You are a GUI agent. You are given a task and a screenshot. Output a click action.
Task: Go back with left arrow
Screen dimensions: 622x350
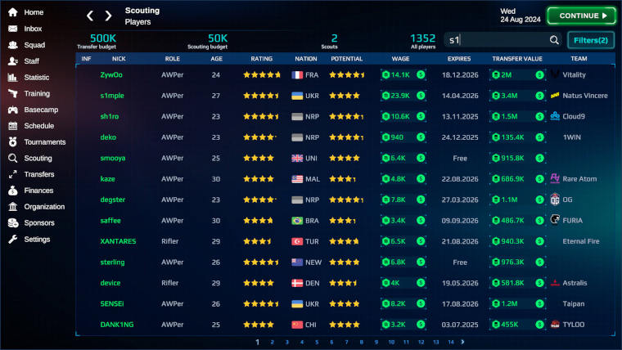tap(91, 16)
